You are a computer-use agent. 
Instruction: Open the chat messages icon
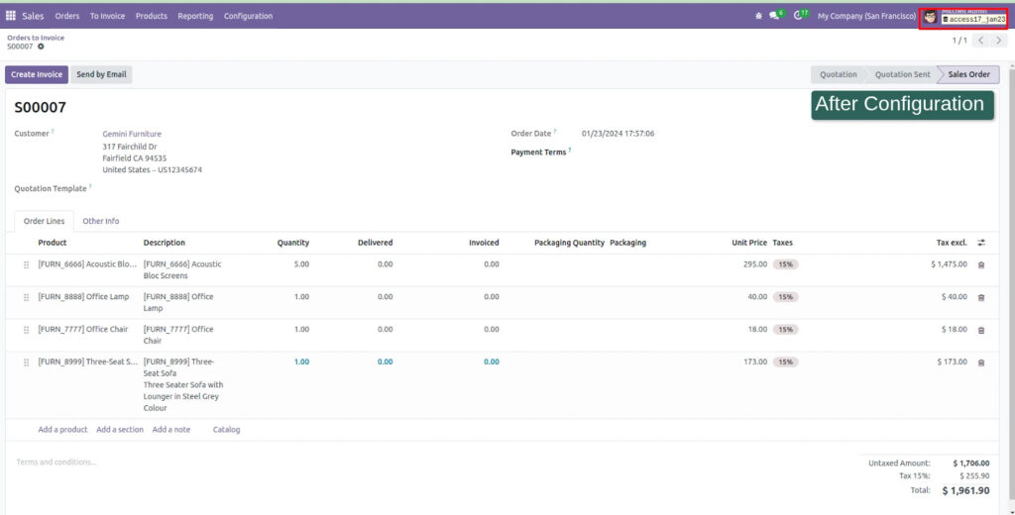click(x=775, y=16)
